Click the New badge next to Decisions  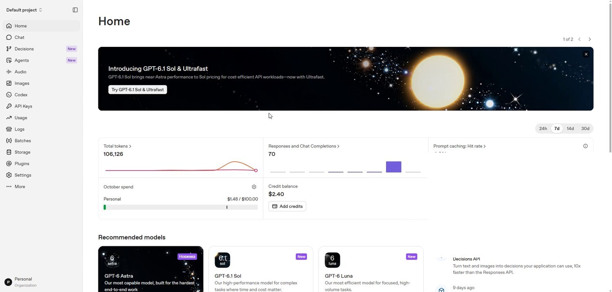pos(71,49)
